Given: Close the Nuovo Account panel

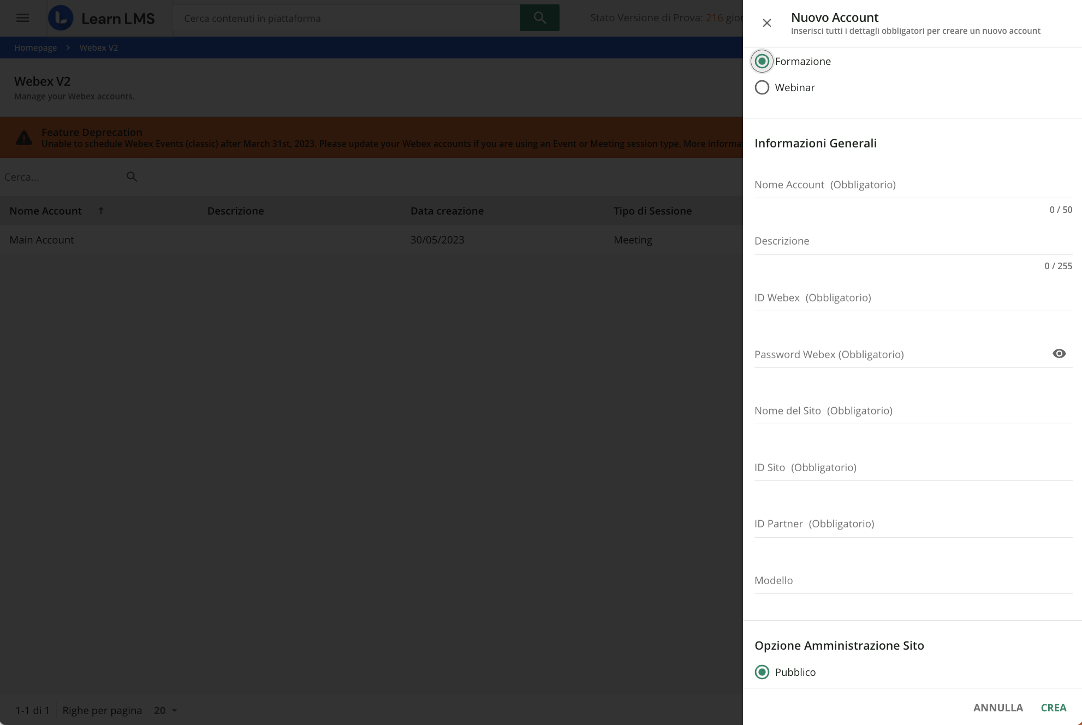Looking at the screenshot, I should pos(766,23).
